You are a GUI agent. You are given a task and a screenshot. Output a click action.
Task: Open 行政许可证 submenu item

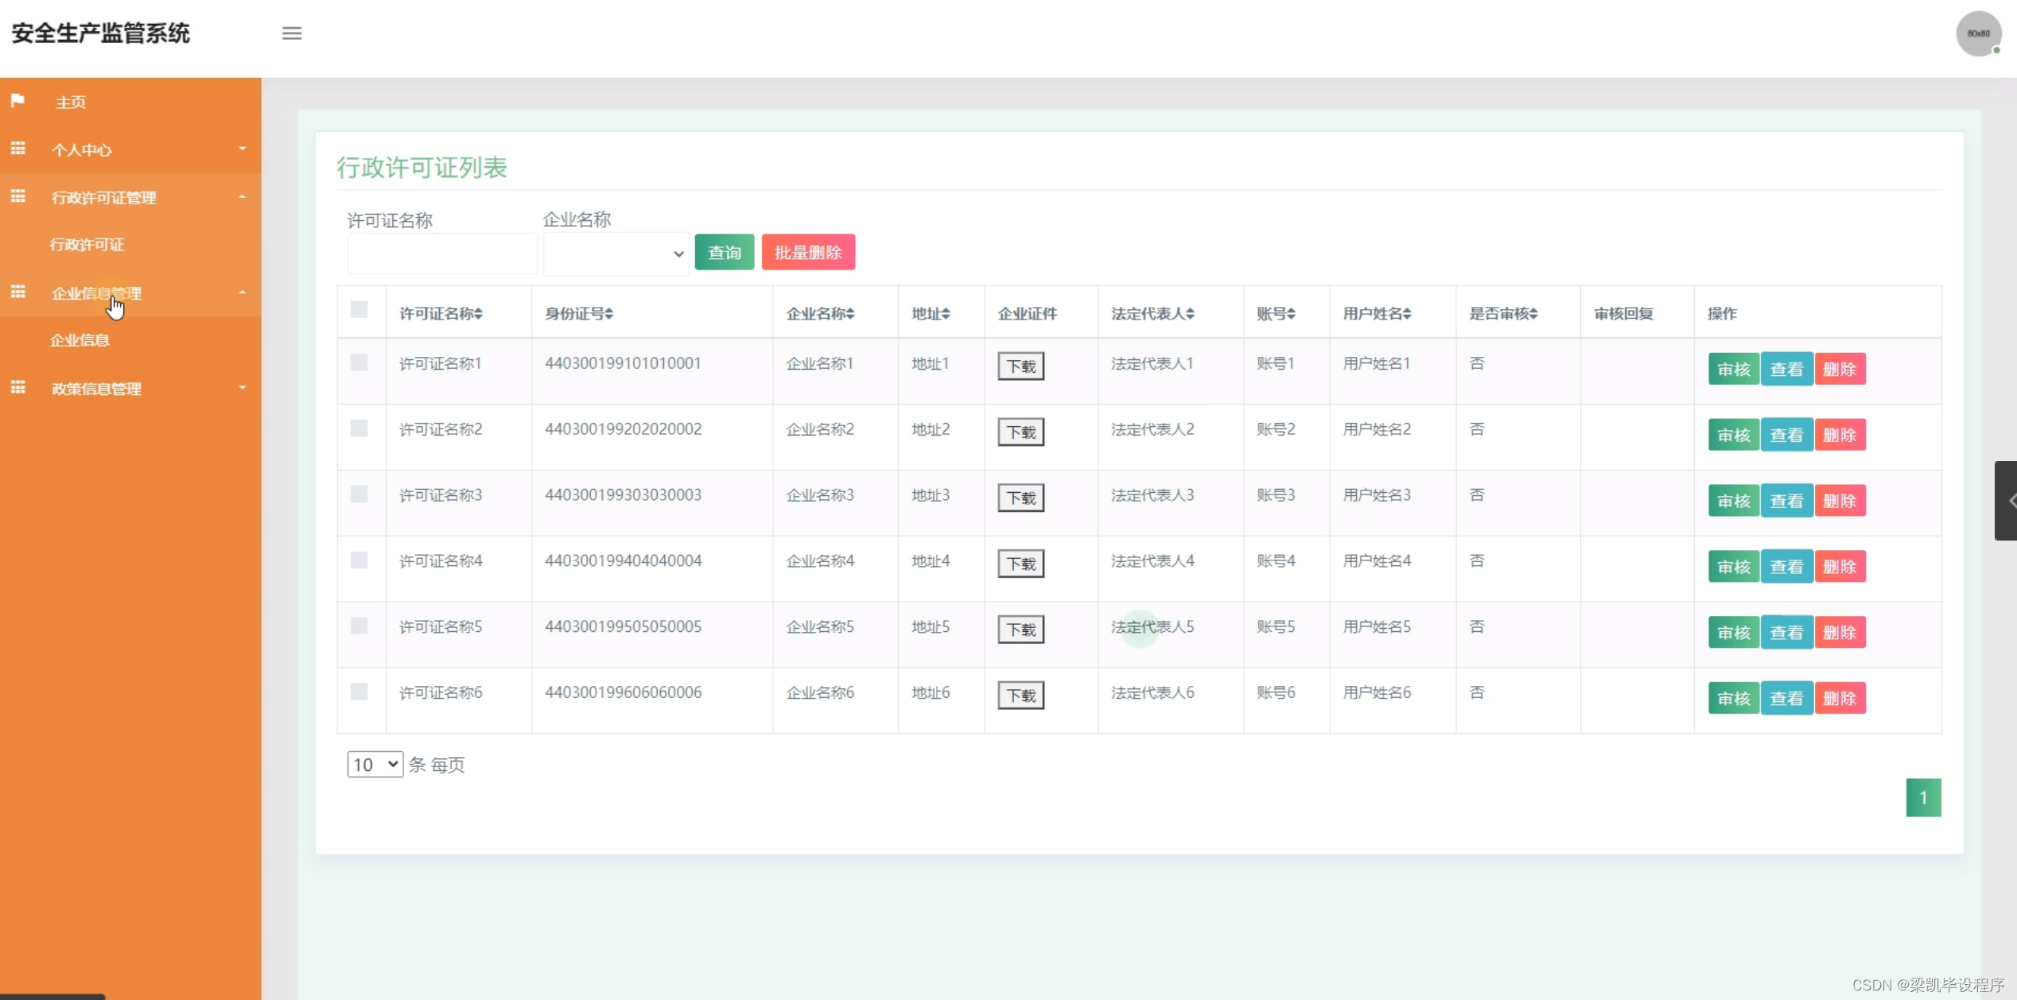[x=87, y=245]
